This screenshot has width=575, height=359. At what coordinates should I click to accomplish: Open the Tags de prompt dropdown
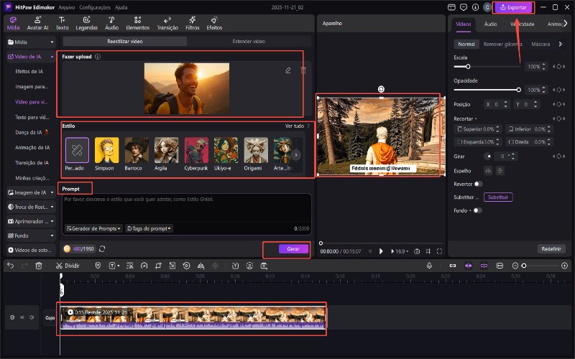(149, 228)
